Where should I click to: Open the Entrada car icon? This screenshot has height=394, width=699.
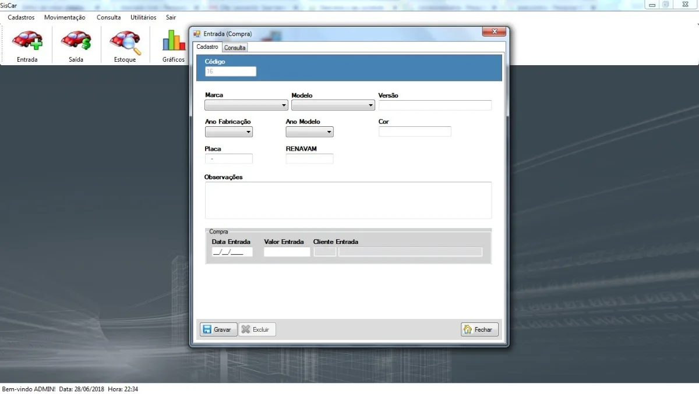pyautogui.click(x=27, y=41)
